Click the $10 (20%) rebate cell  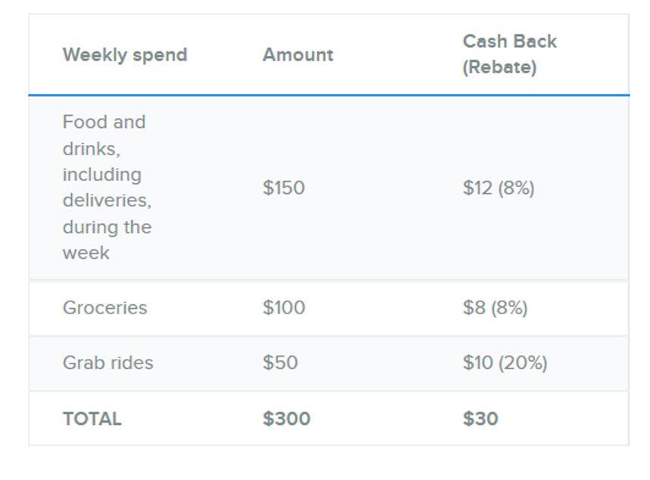505,363
